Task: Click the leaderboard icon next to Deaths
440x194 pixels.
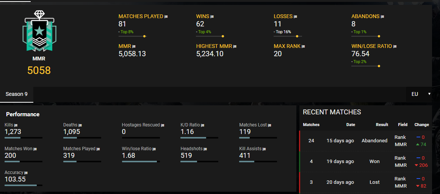Action: [80, 125]
